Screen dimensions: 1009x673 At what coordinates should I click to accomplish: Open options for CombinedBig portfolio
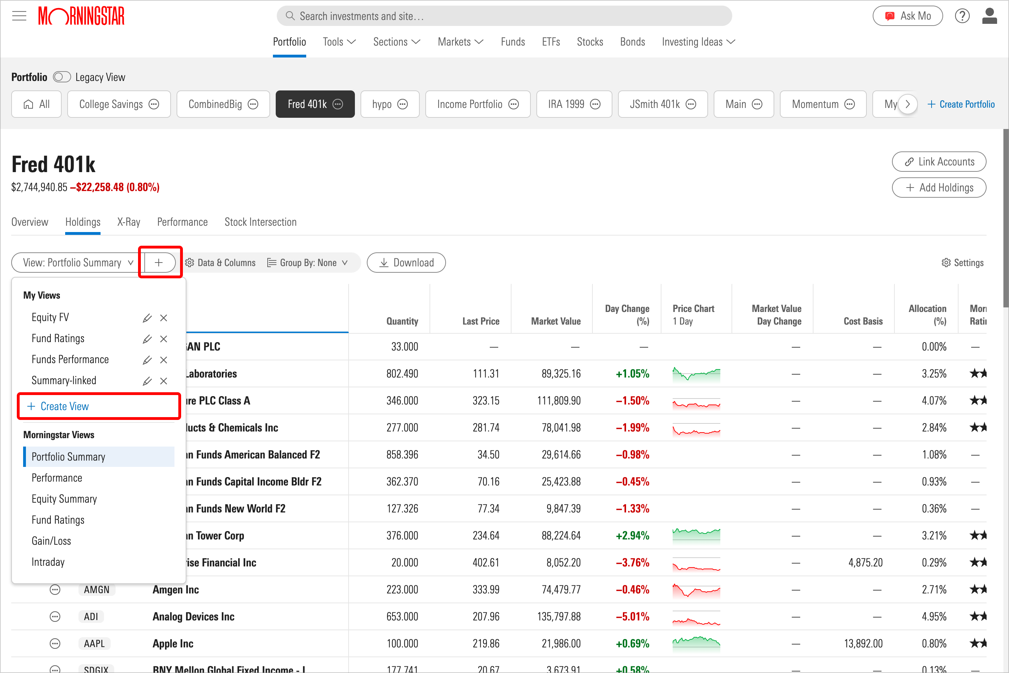pos(253,104)
